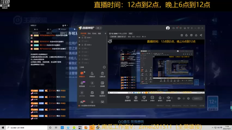This screenshot has width=232, height=130.
Task: Click the source list scrollbar
Action: pos(107,50)
